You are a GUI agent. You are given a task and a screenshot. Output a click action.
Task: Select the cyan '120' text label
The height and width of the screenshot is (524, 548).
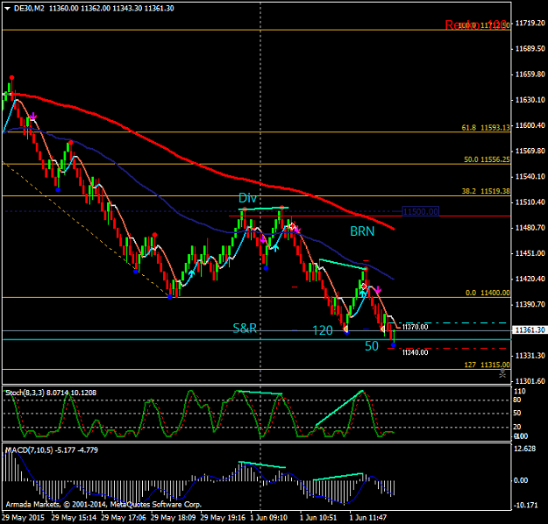pyautogui.click(x=323, y=330)
